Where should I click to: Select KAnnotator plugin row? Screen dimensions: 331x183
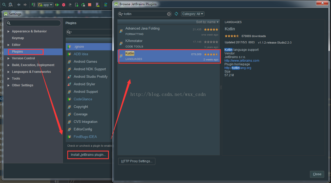click(x=169, y=44)
